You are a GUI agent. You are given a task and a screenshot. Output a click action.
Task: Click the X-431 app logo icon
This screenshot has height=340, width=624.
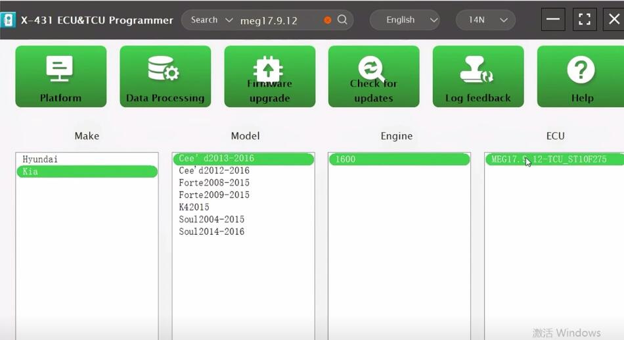click(8, 20)
